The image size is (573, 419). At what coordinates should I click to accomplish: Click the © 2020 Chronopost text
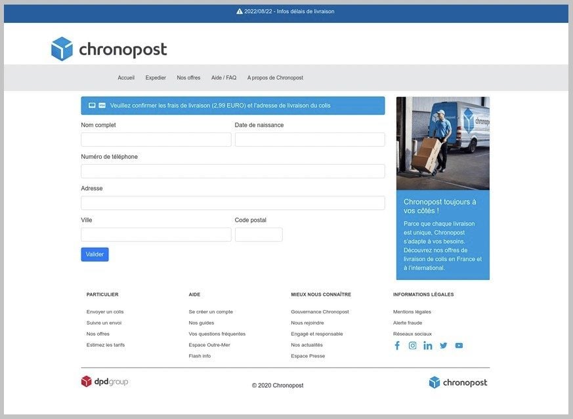pos(278,386)
